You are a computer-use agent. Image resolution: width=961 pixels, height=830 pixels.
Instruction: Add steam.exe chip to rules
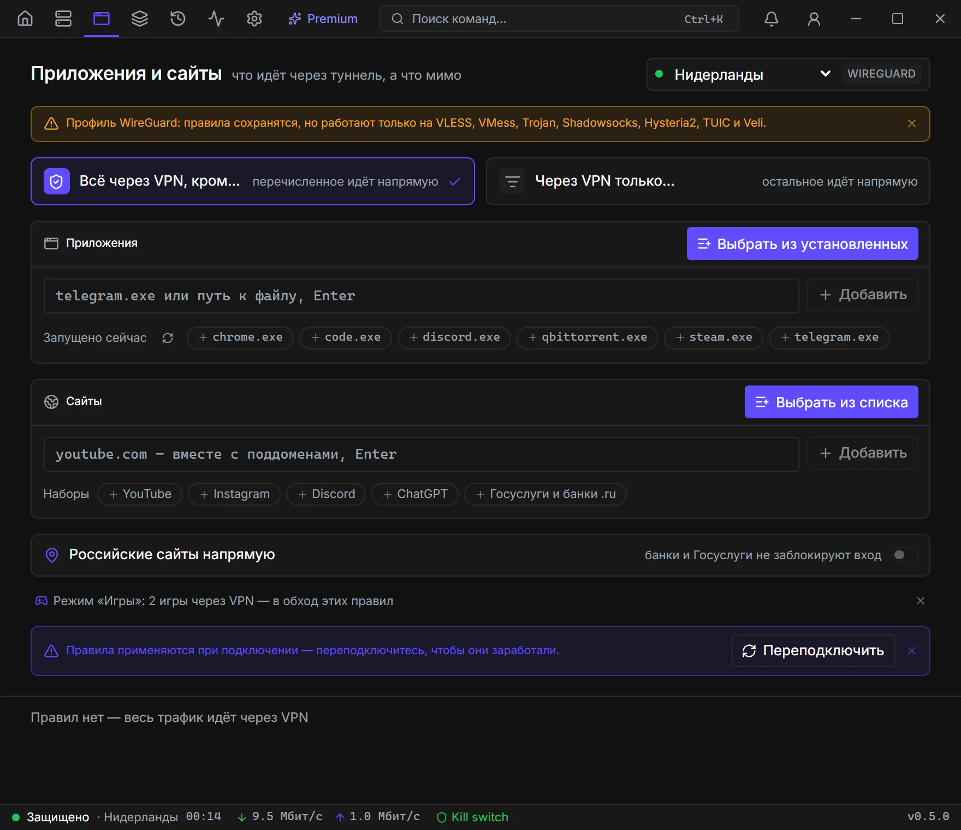click(x=714, y=337)
